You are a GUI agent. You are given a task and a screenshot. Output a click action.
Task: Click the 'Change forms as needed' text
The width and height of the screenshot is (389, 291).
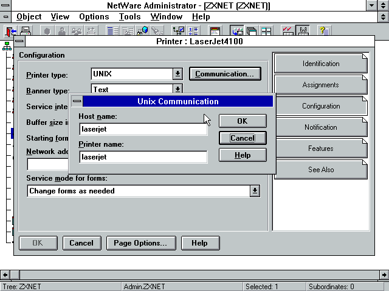click(72, 191)
